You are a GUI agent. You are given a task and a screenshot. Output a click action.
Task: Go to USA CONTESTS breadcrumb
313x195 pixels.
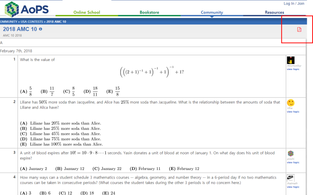click(x=32, y=21)
